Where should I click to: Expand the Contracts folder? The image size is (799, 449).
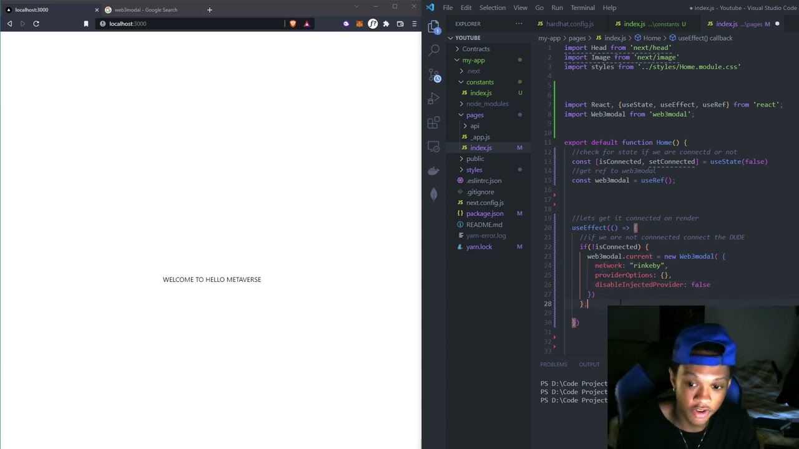(x=475, y=49)
